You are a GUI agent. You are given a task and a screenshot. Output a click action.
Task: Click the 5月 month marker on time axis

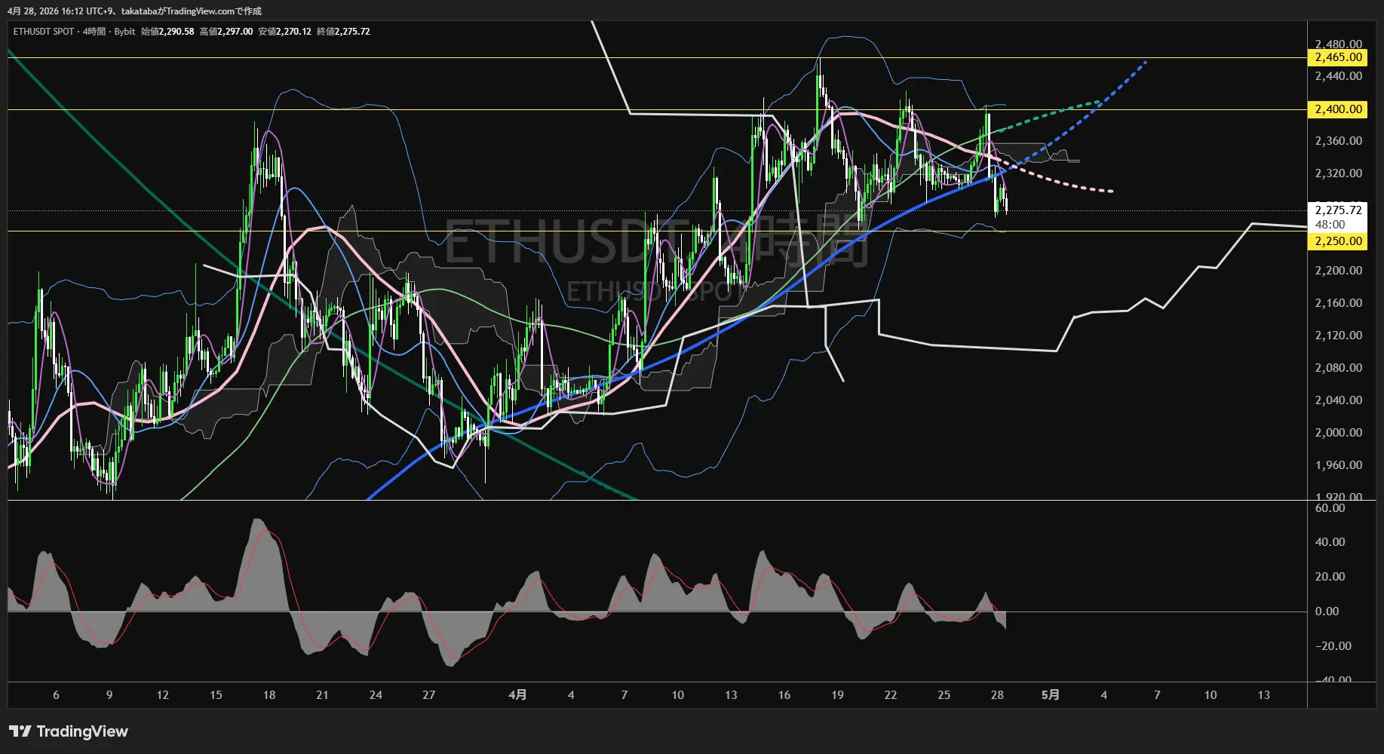(1050, 695)
